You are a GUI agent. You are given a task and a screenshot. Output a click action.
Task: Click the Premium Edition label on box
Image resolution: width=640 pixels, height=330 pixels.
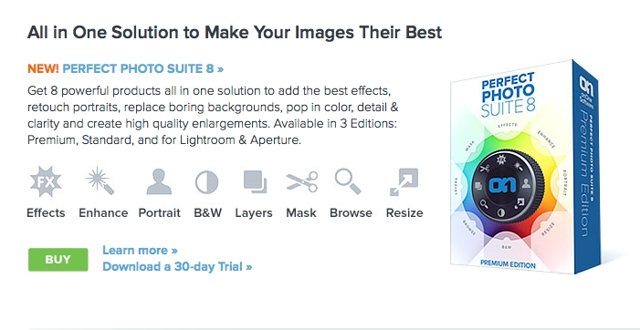coord(508,264)
